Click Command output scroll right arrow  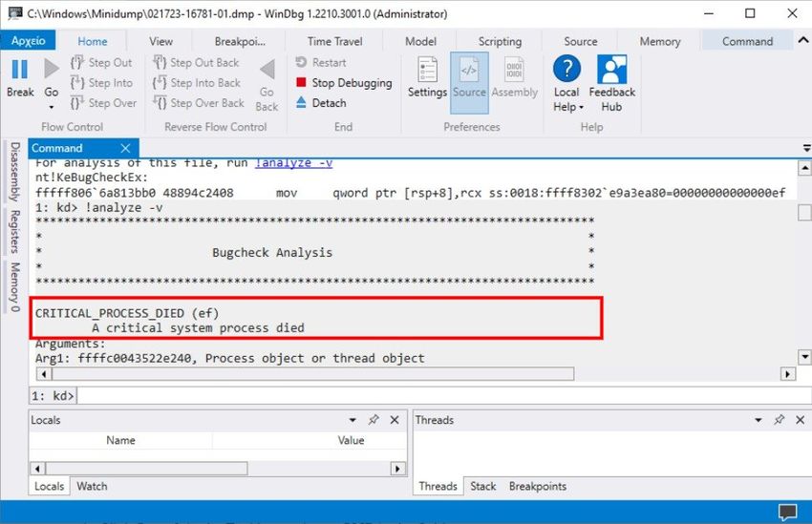point(788,373)
